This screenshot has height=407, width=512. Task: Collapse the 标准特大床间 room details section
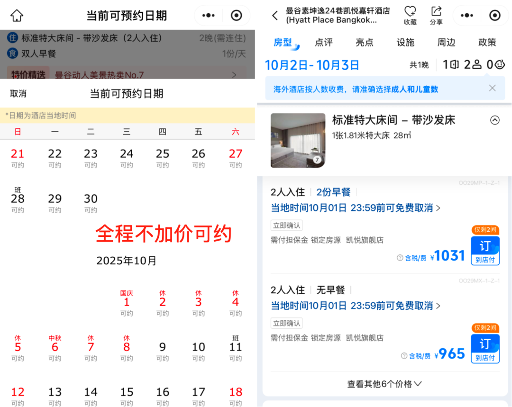pyautogui.click(x=495, y=120)
